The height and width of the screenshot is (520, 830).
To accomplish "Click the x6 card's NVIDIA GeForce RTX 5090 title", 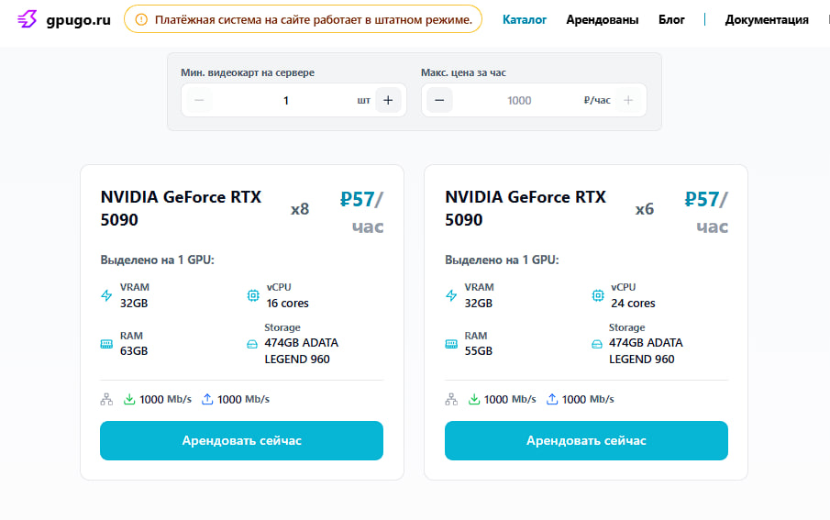I will [x=526, y=208].
